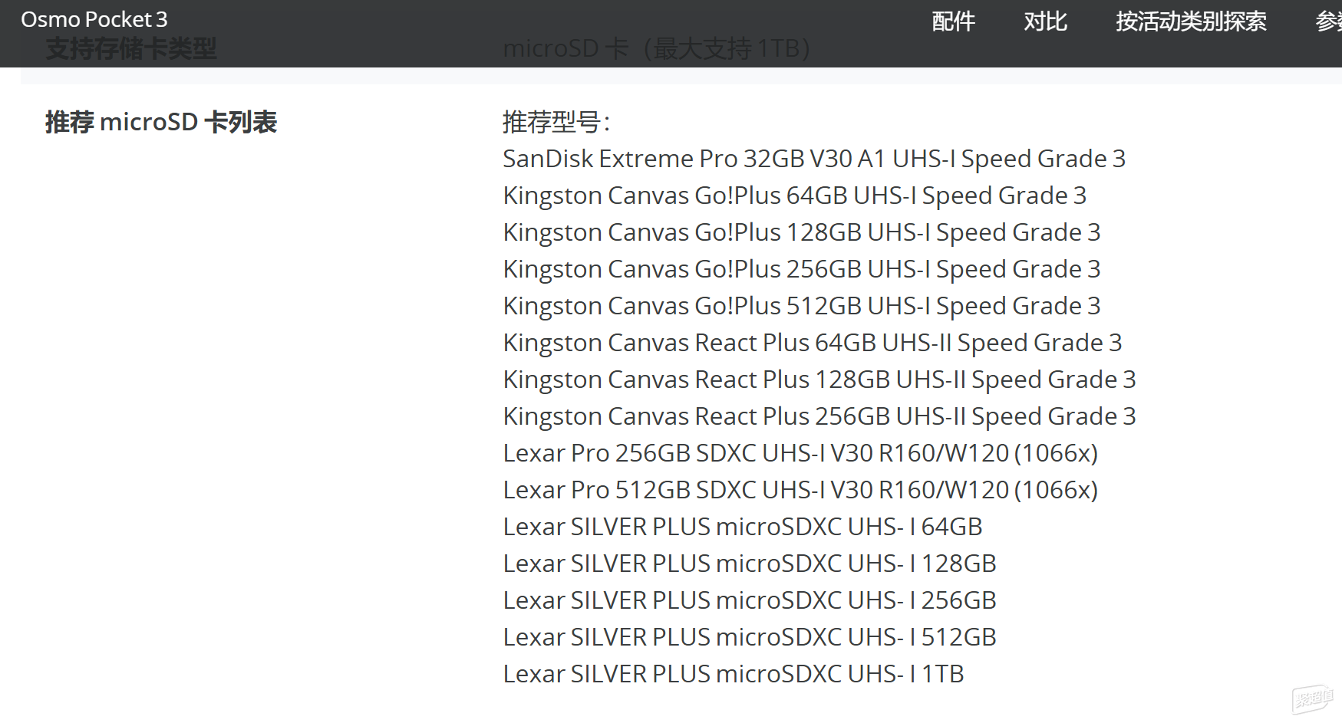Viewport: 1342px width, 723px height.
Task: Select 按活动类别探索 in navigation bar
Action: [x=1191, y=21]
